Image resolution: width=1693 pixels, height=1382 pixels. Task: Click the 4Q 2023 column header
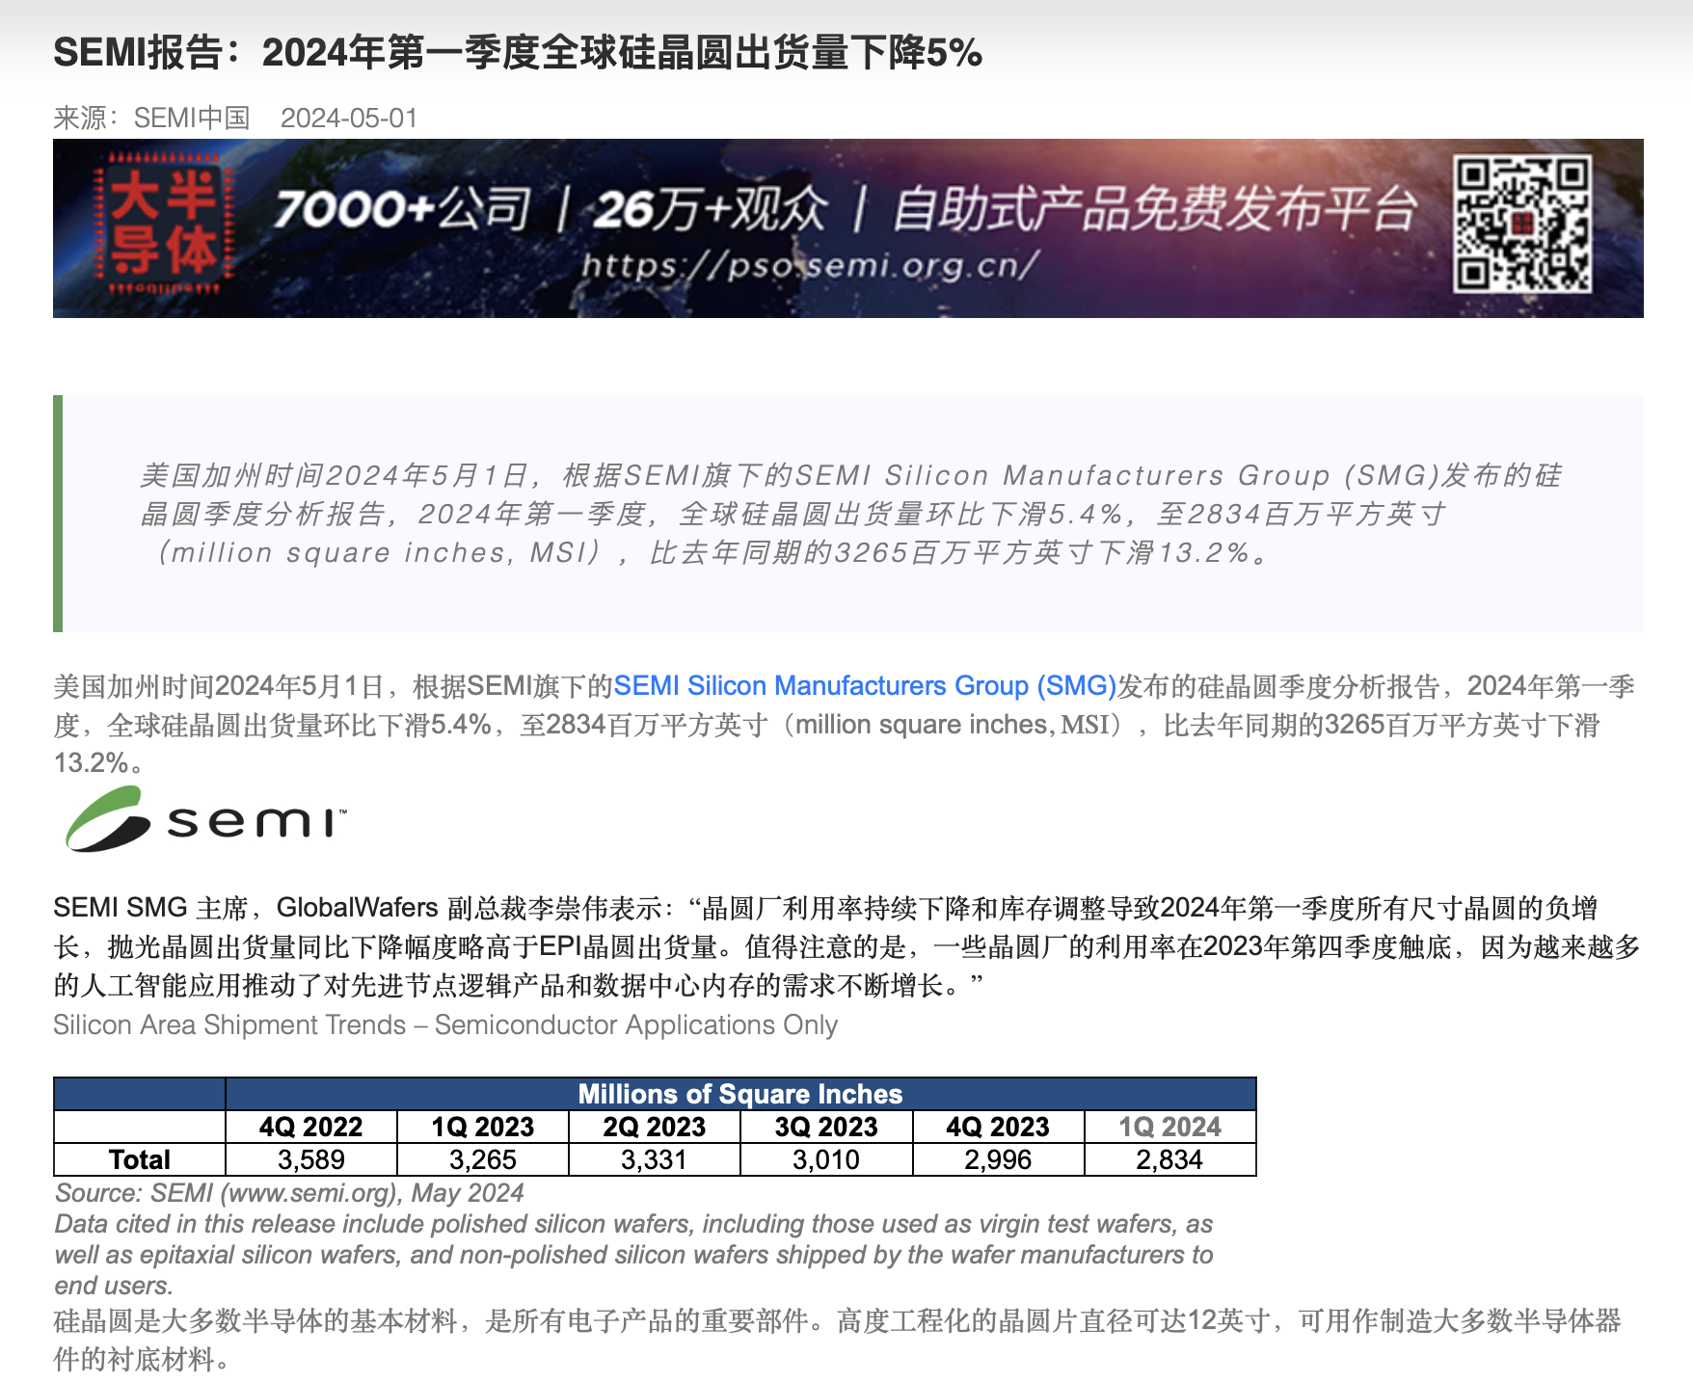[x=998, y=1127]
